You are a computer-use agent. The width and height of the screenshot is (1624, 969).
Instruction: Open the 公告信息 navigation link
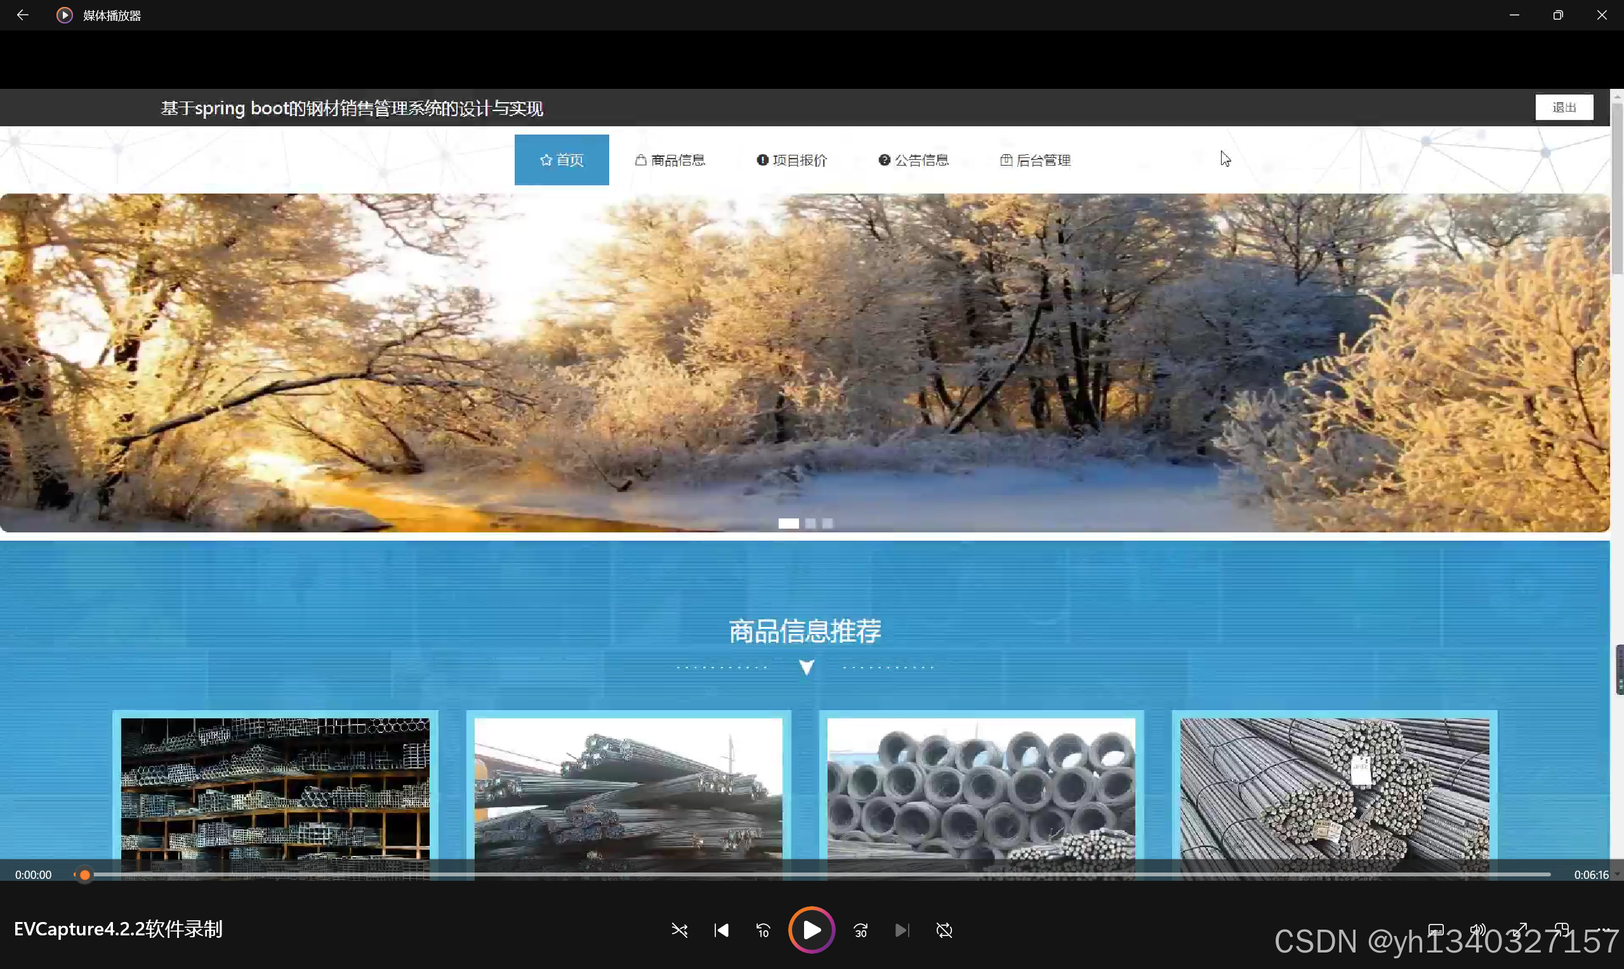(914, 160)
